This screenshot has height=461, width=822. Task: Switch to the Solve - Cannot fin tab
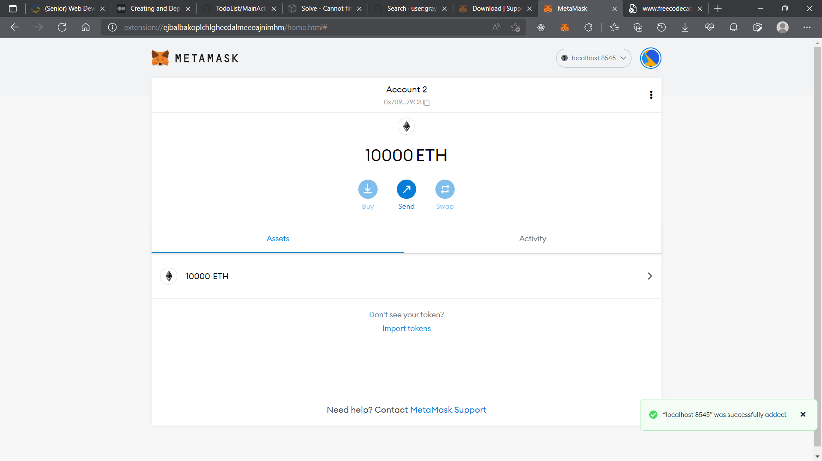(x=325, y=9)
